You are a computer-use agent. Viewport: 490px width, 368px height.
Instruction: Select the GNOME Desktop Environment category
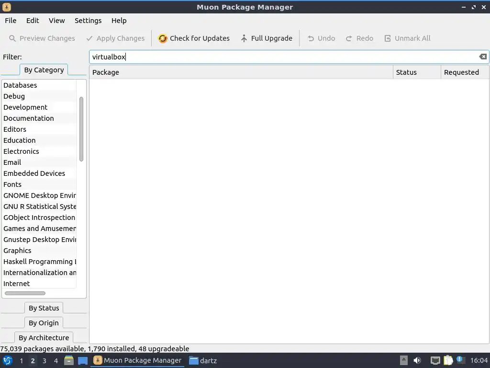point(39,195)
